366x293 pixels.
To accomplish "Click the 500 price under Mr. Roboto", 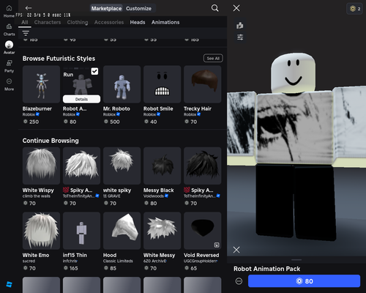I will pyautogui.click(x=115, y=122).
